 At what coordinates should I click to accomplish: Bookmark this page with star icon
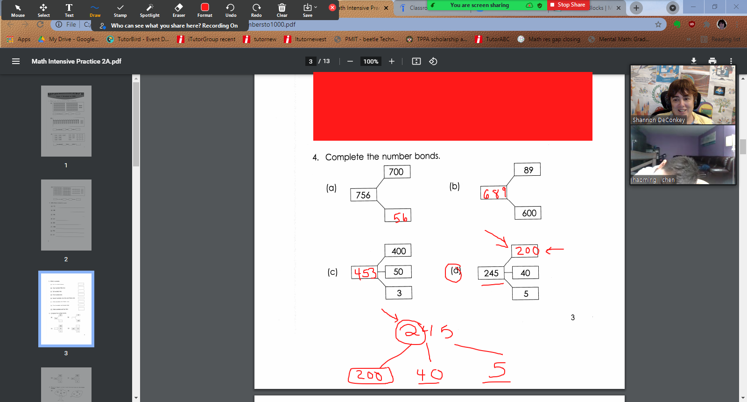tap(658, 24)
